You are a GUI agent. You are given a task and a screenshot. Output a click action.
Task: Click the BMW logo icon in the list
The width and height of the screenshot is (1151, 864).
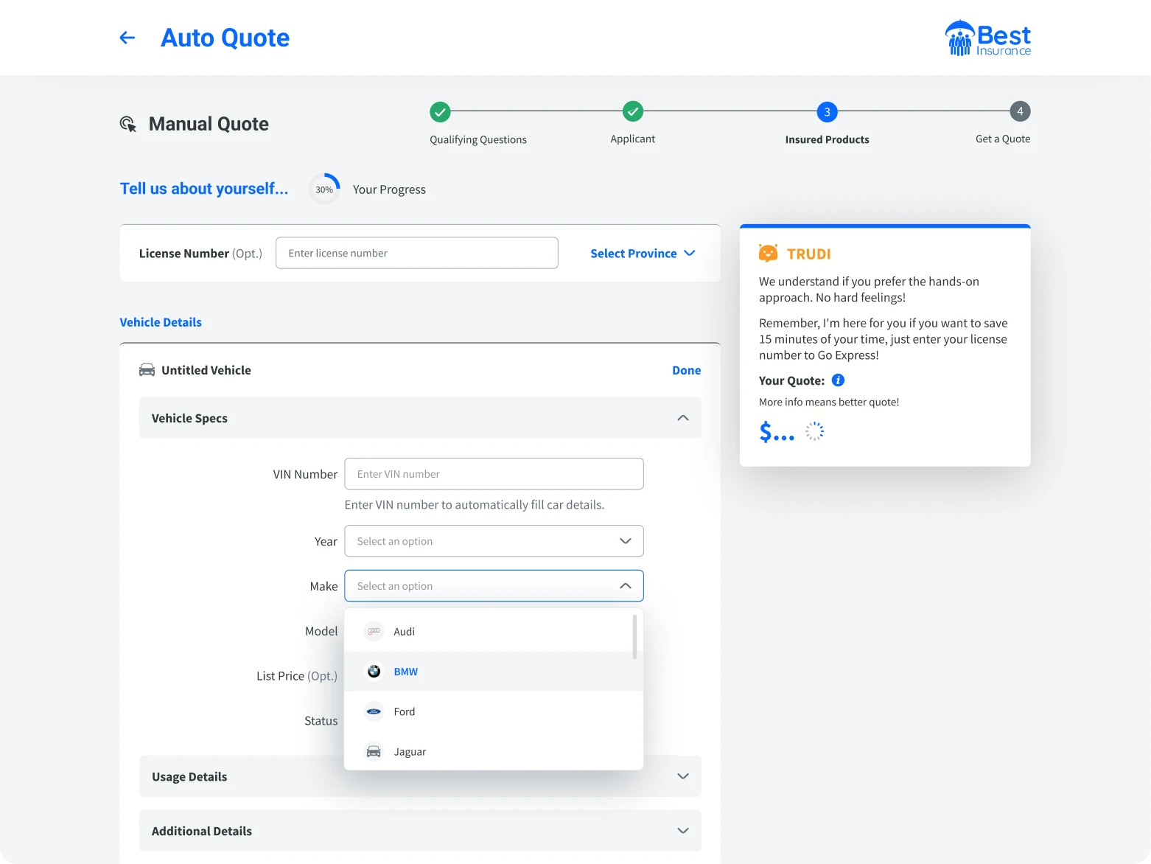coord(374,672)
